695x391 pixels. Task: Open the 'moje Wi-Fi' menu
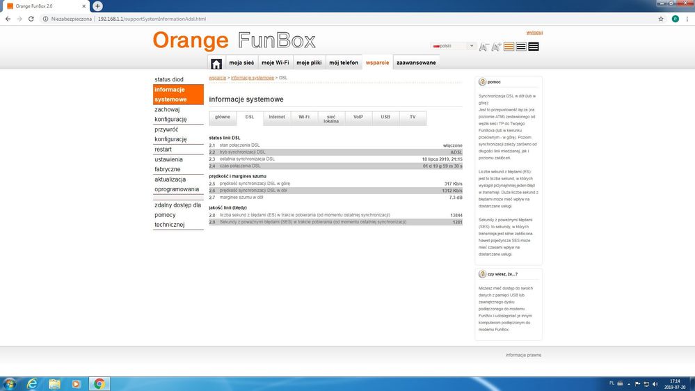(x=275, y=63)
